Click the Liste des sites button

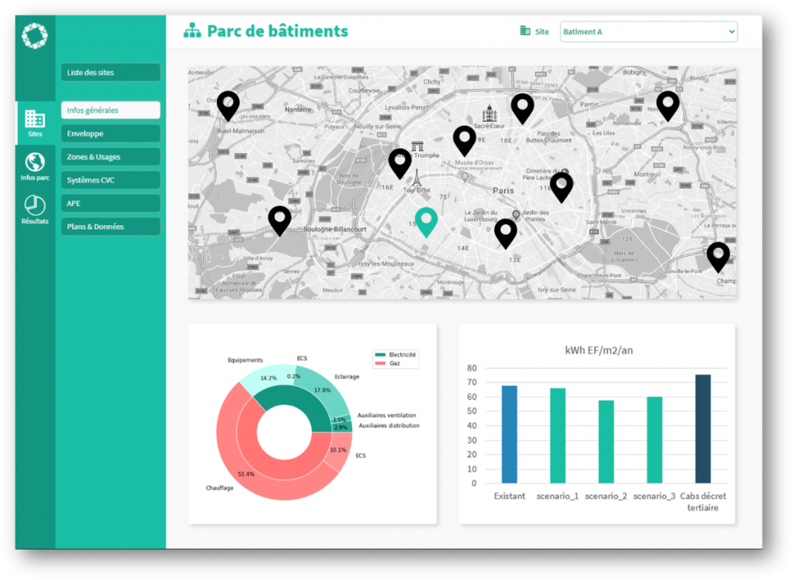(x=109, y=72)
